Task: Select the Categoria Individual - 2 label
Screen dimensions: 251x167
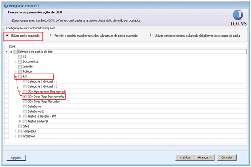Action: 42,86
